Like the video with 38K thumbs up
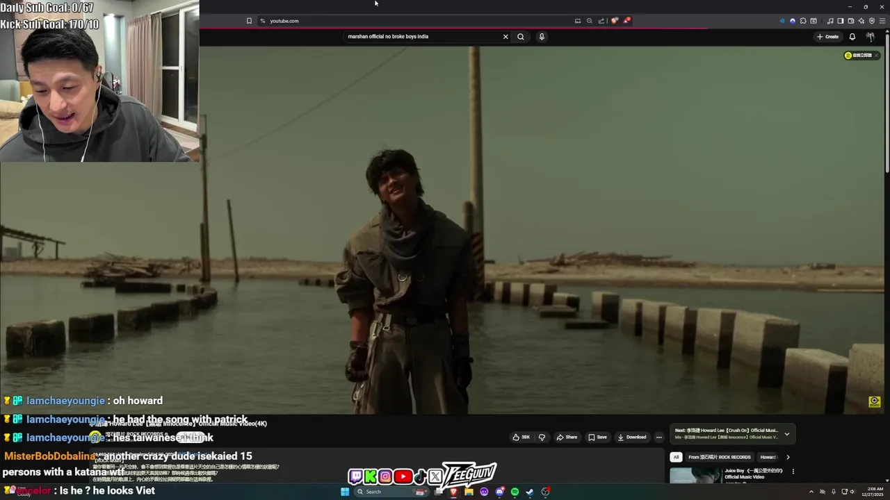 [x=521, y=437]
